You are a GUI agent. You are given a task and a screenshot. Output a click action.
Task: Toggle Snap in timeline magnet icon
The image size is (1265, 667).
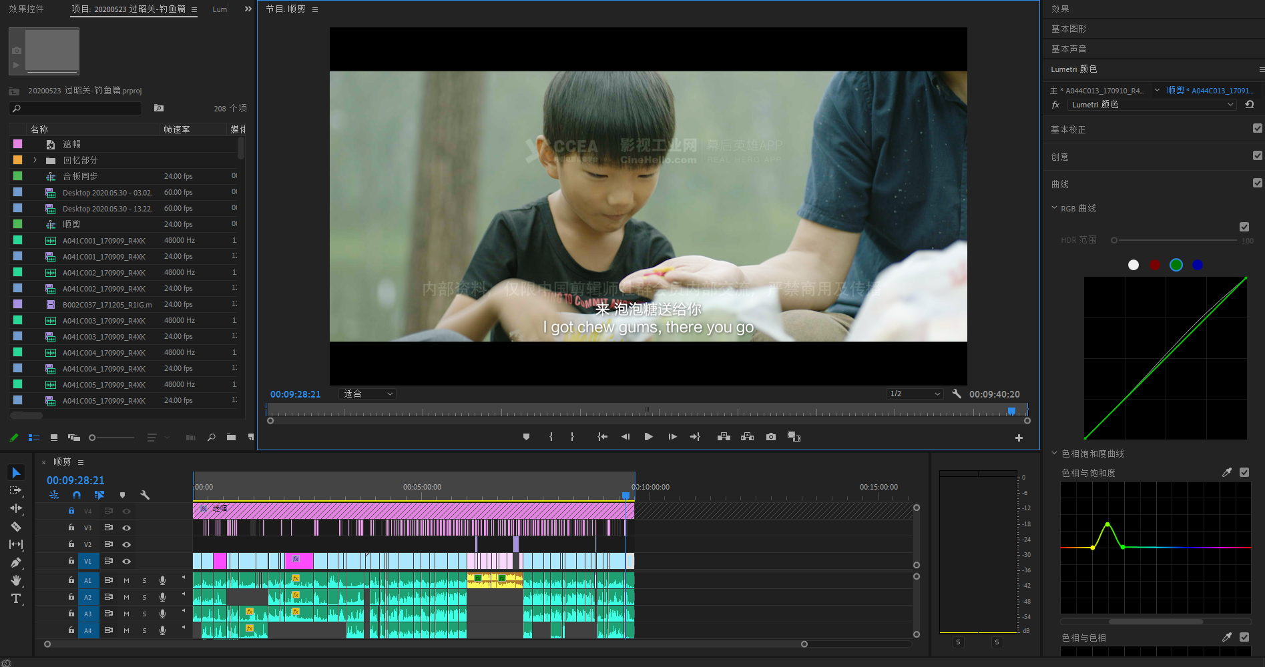pyautogui.click(x=77, y=495)
